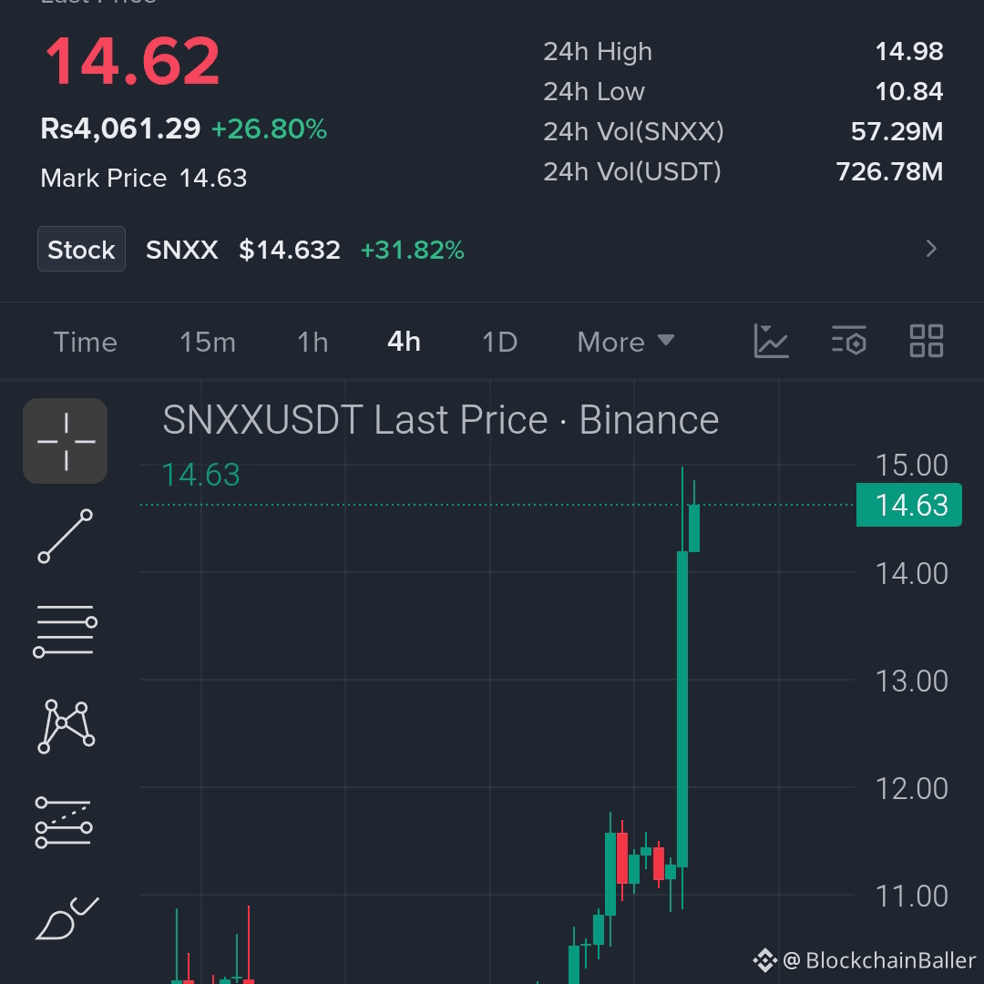Open chart settings preferences icon
Viewport: 984px width, 984px height.
click(x=849, y=342)
